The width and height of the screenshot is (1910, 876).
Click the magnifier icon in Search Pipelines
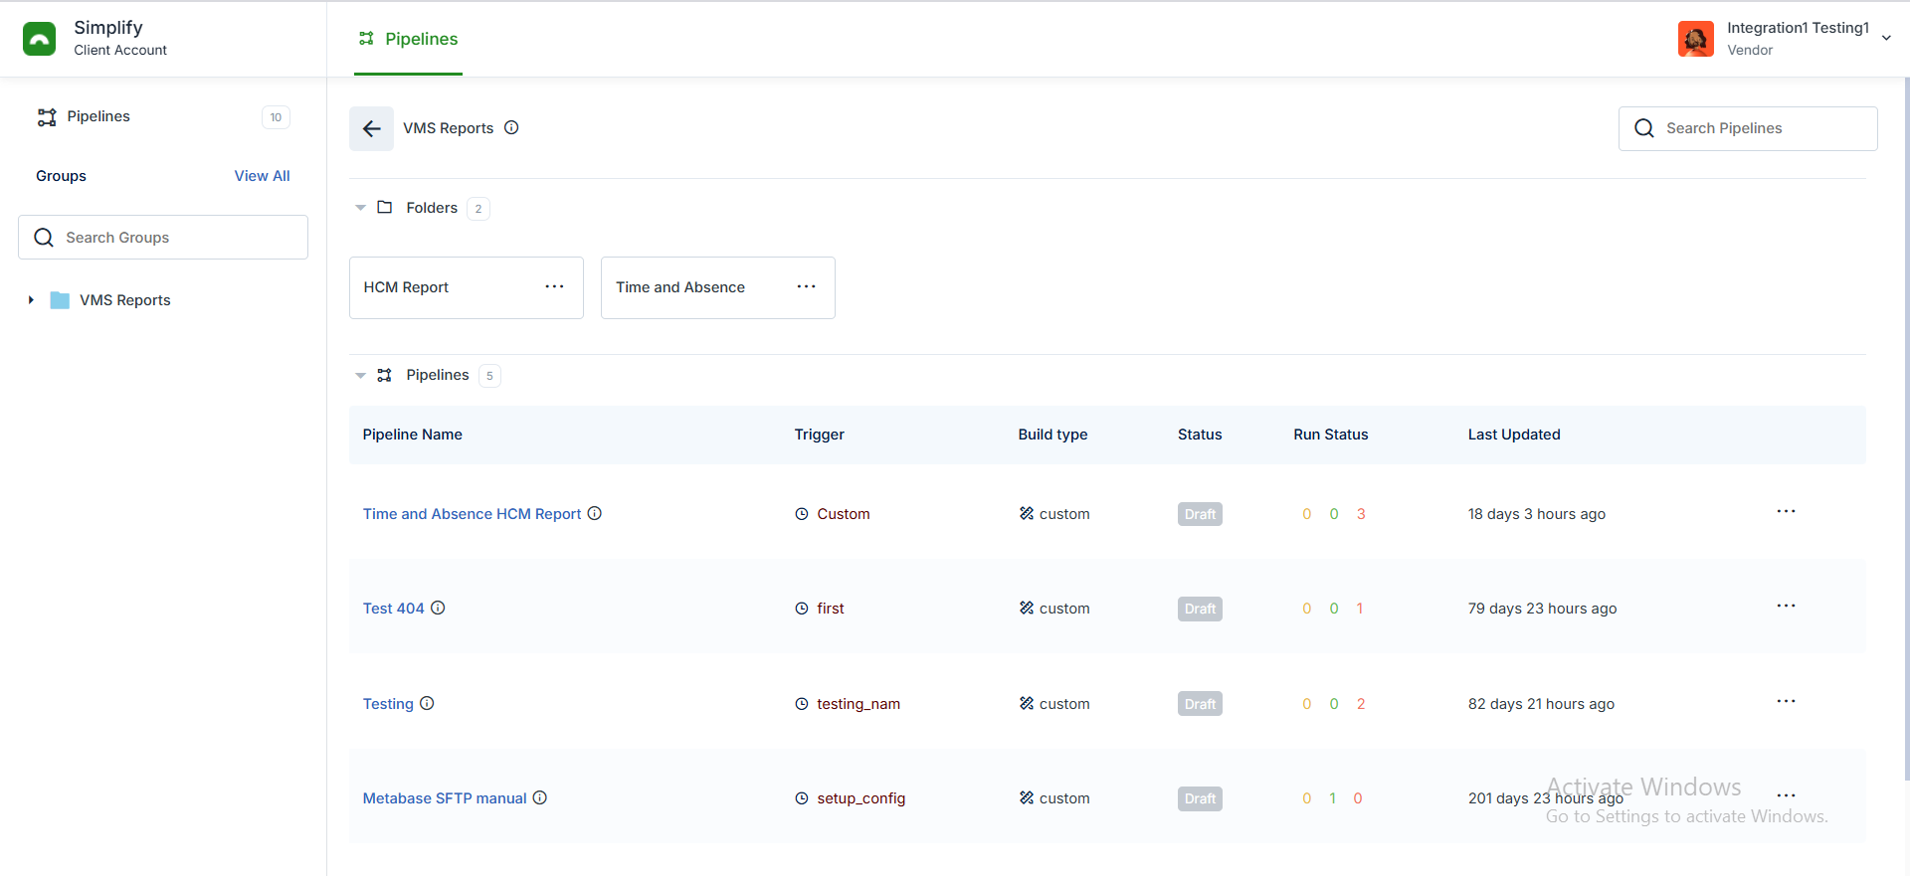pos(1644,128)
